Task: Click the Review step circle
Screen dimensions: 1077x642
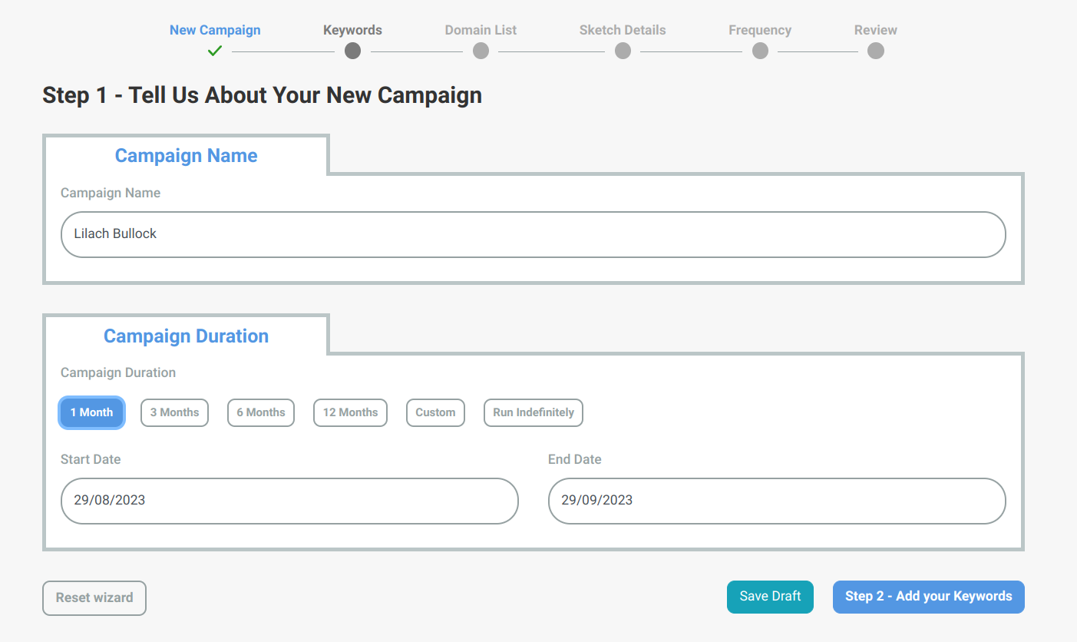Action: (x=875, y=51)
